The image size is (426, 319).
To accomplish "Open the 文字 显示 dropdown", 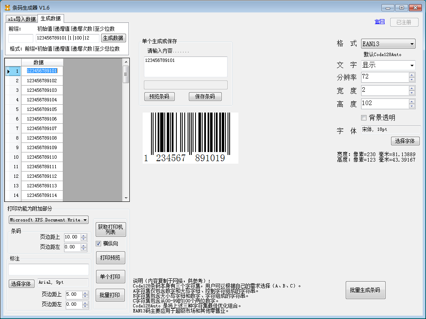I will pyautogui.click(x=388, y=65).
